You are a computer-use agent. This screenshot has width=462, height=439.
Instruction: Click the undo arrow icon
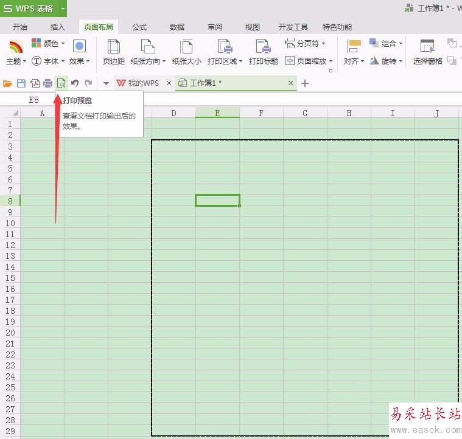coord(75,83)
